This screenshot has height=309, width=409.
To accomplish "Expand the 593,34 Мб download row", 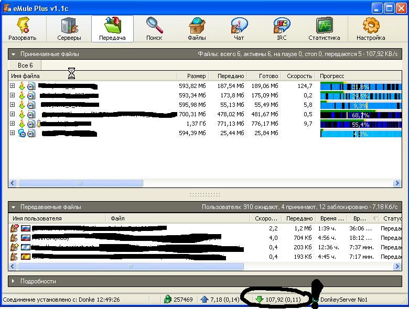I will coord(12,95).
